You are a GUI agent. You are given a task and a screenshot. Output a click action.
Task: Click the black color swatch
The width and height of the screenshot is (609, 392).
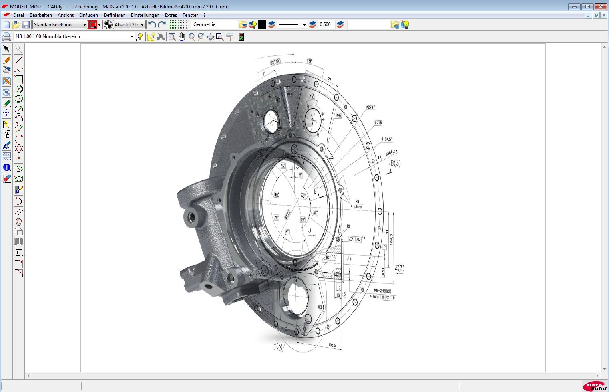point(262,25)
